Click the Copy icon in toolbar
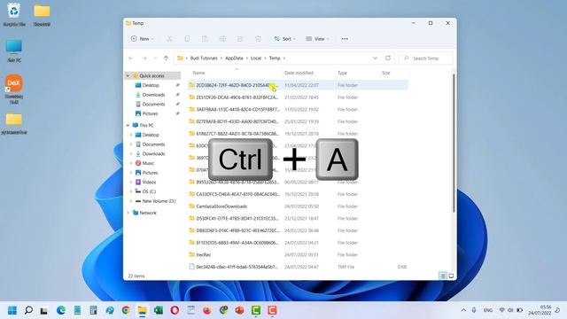 point(187,39)
